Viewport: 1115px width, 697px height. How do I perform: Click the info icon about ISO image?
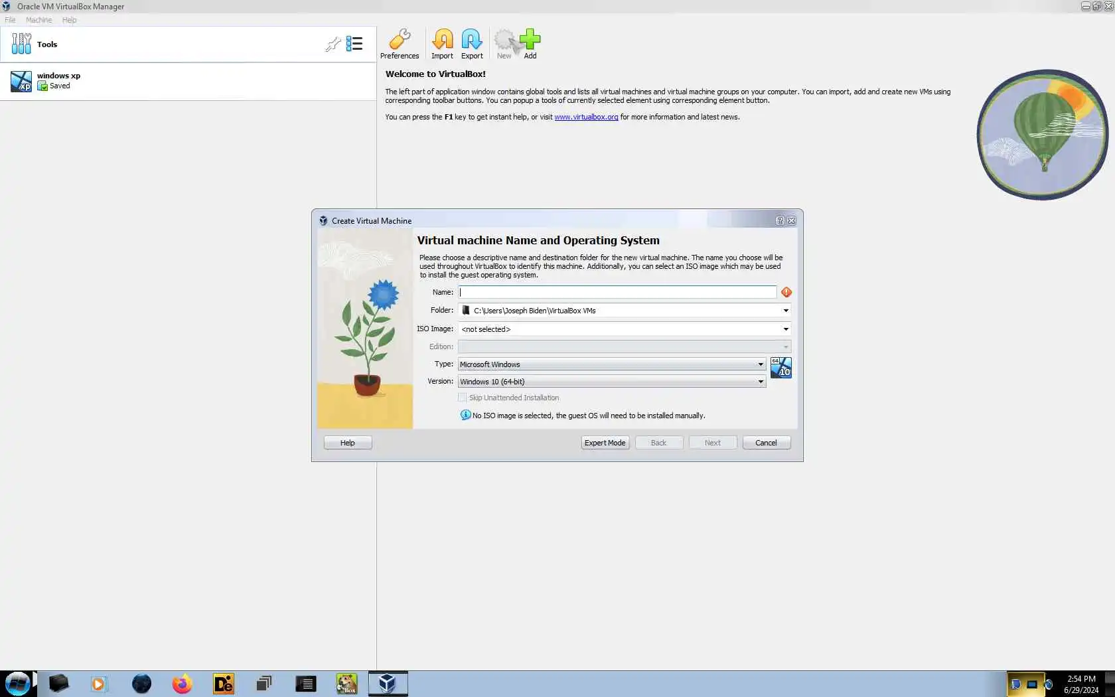coord(466,415)
